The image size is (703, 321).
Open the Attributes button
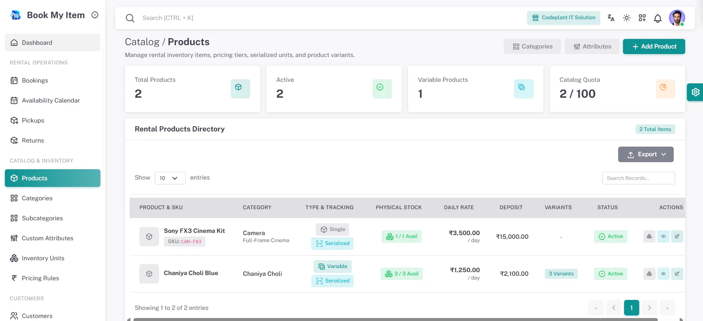tap(592, 46)
